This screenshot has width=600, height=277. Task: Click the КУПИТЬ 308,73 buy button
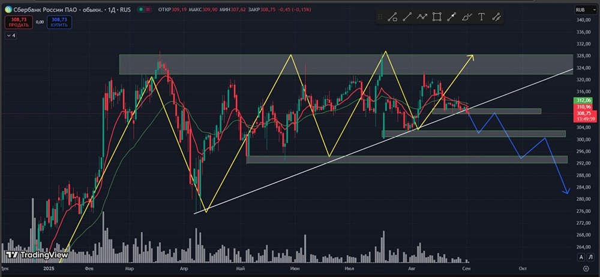point(59,22)
